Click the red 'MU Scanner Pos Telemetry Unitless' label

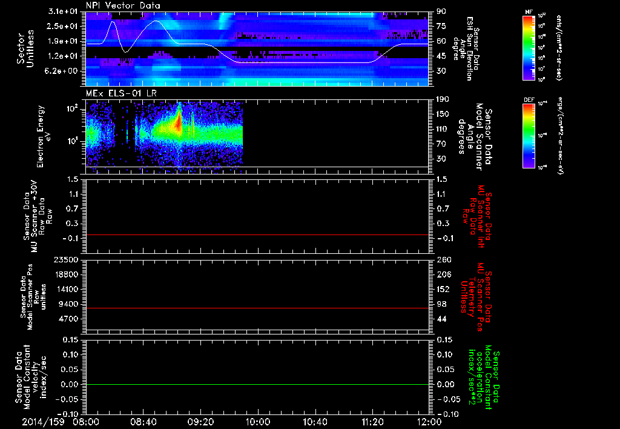(x=476, y=297)
